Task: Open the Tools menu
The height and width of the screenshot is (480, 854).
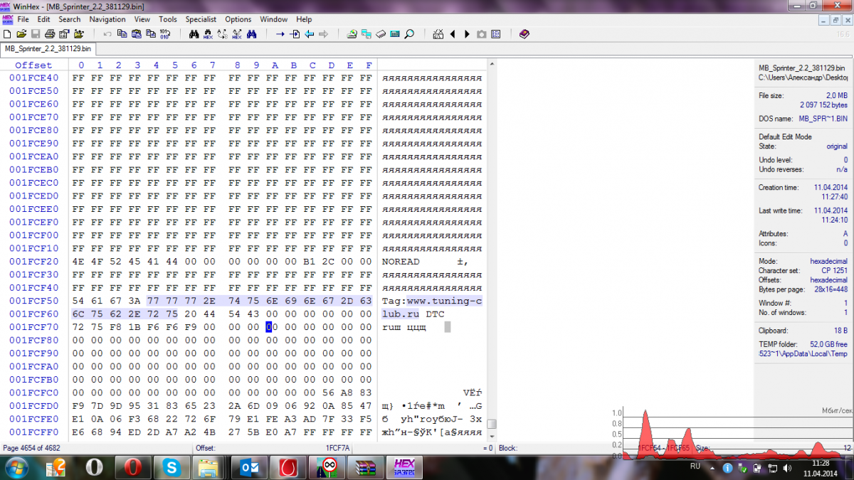Action: click(x=168, y=19)
